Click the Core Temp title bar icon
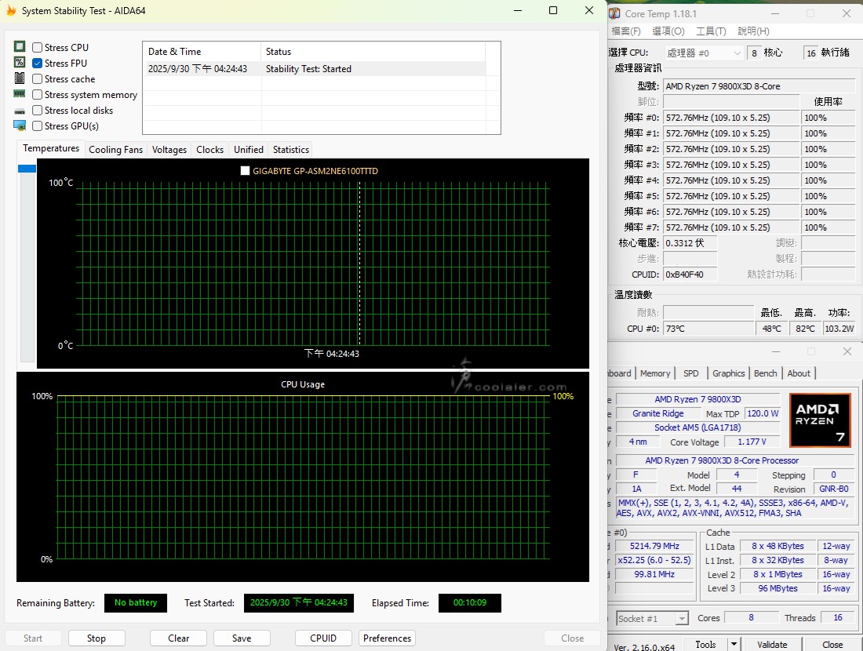 [x=614, y=13]
